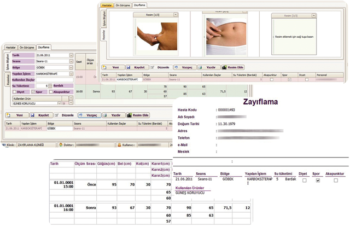Click Düzenle edit button in lower-left toolbar
The width and height of the screenshot is (350, 227).
(x=65, y=115)
